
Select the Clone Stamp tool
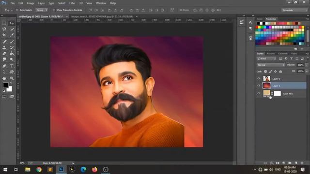(4, 47)
